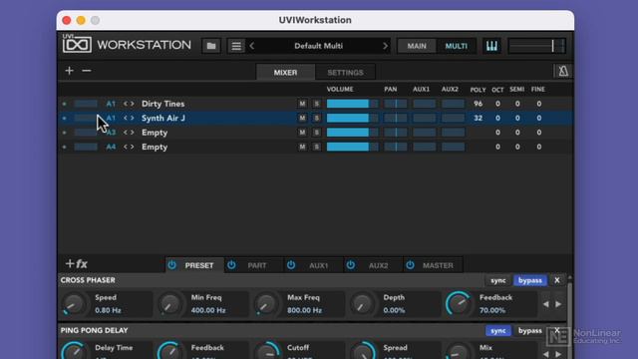Add a new part with plus icon
Viewport: 638px width, 359px height.
pos(69,71)
